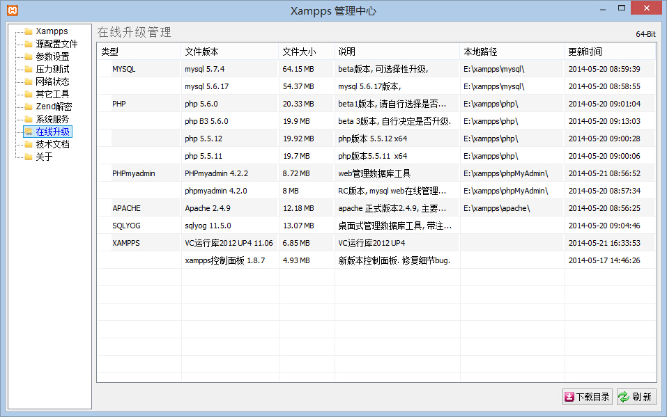Select the sqlyog 11.5.0 entry
The image size is (667, 417).
tap(208, 226)
